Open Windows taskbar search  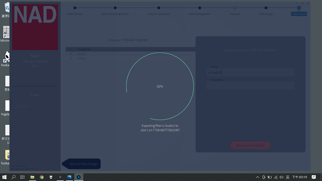[x=13, y=177]
